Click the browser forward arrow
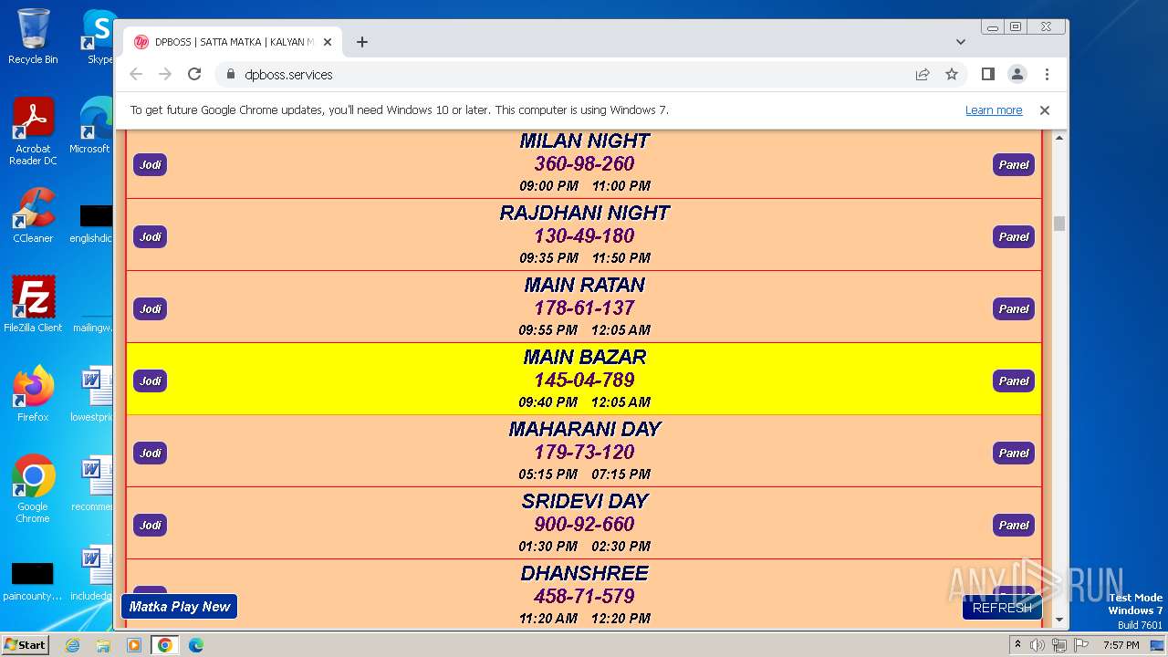Viewport: 1168px width, 657px height. click(165, 74)
